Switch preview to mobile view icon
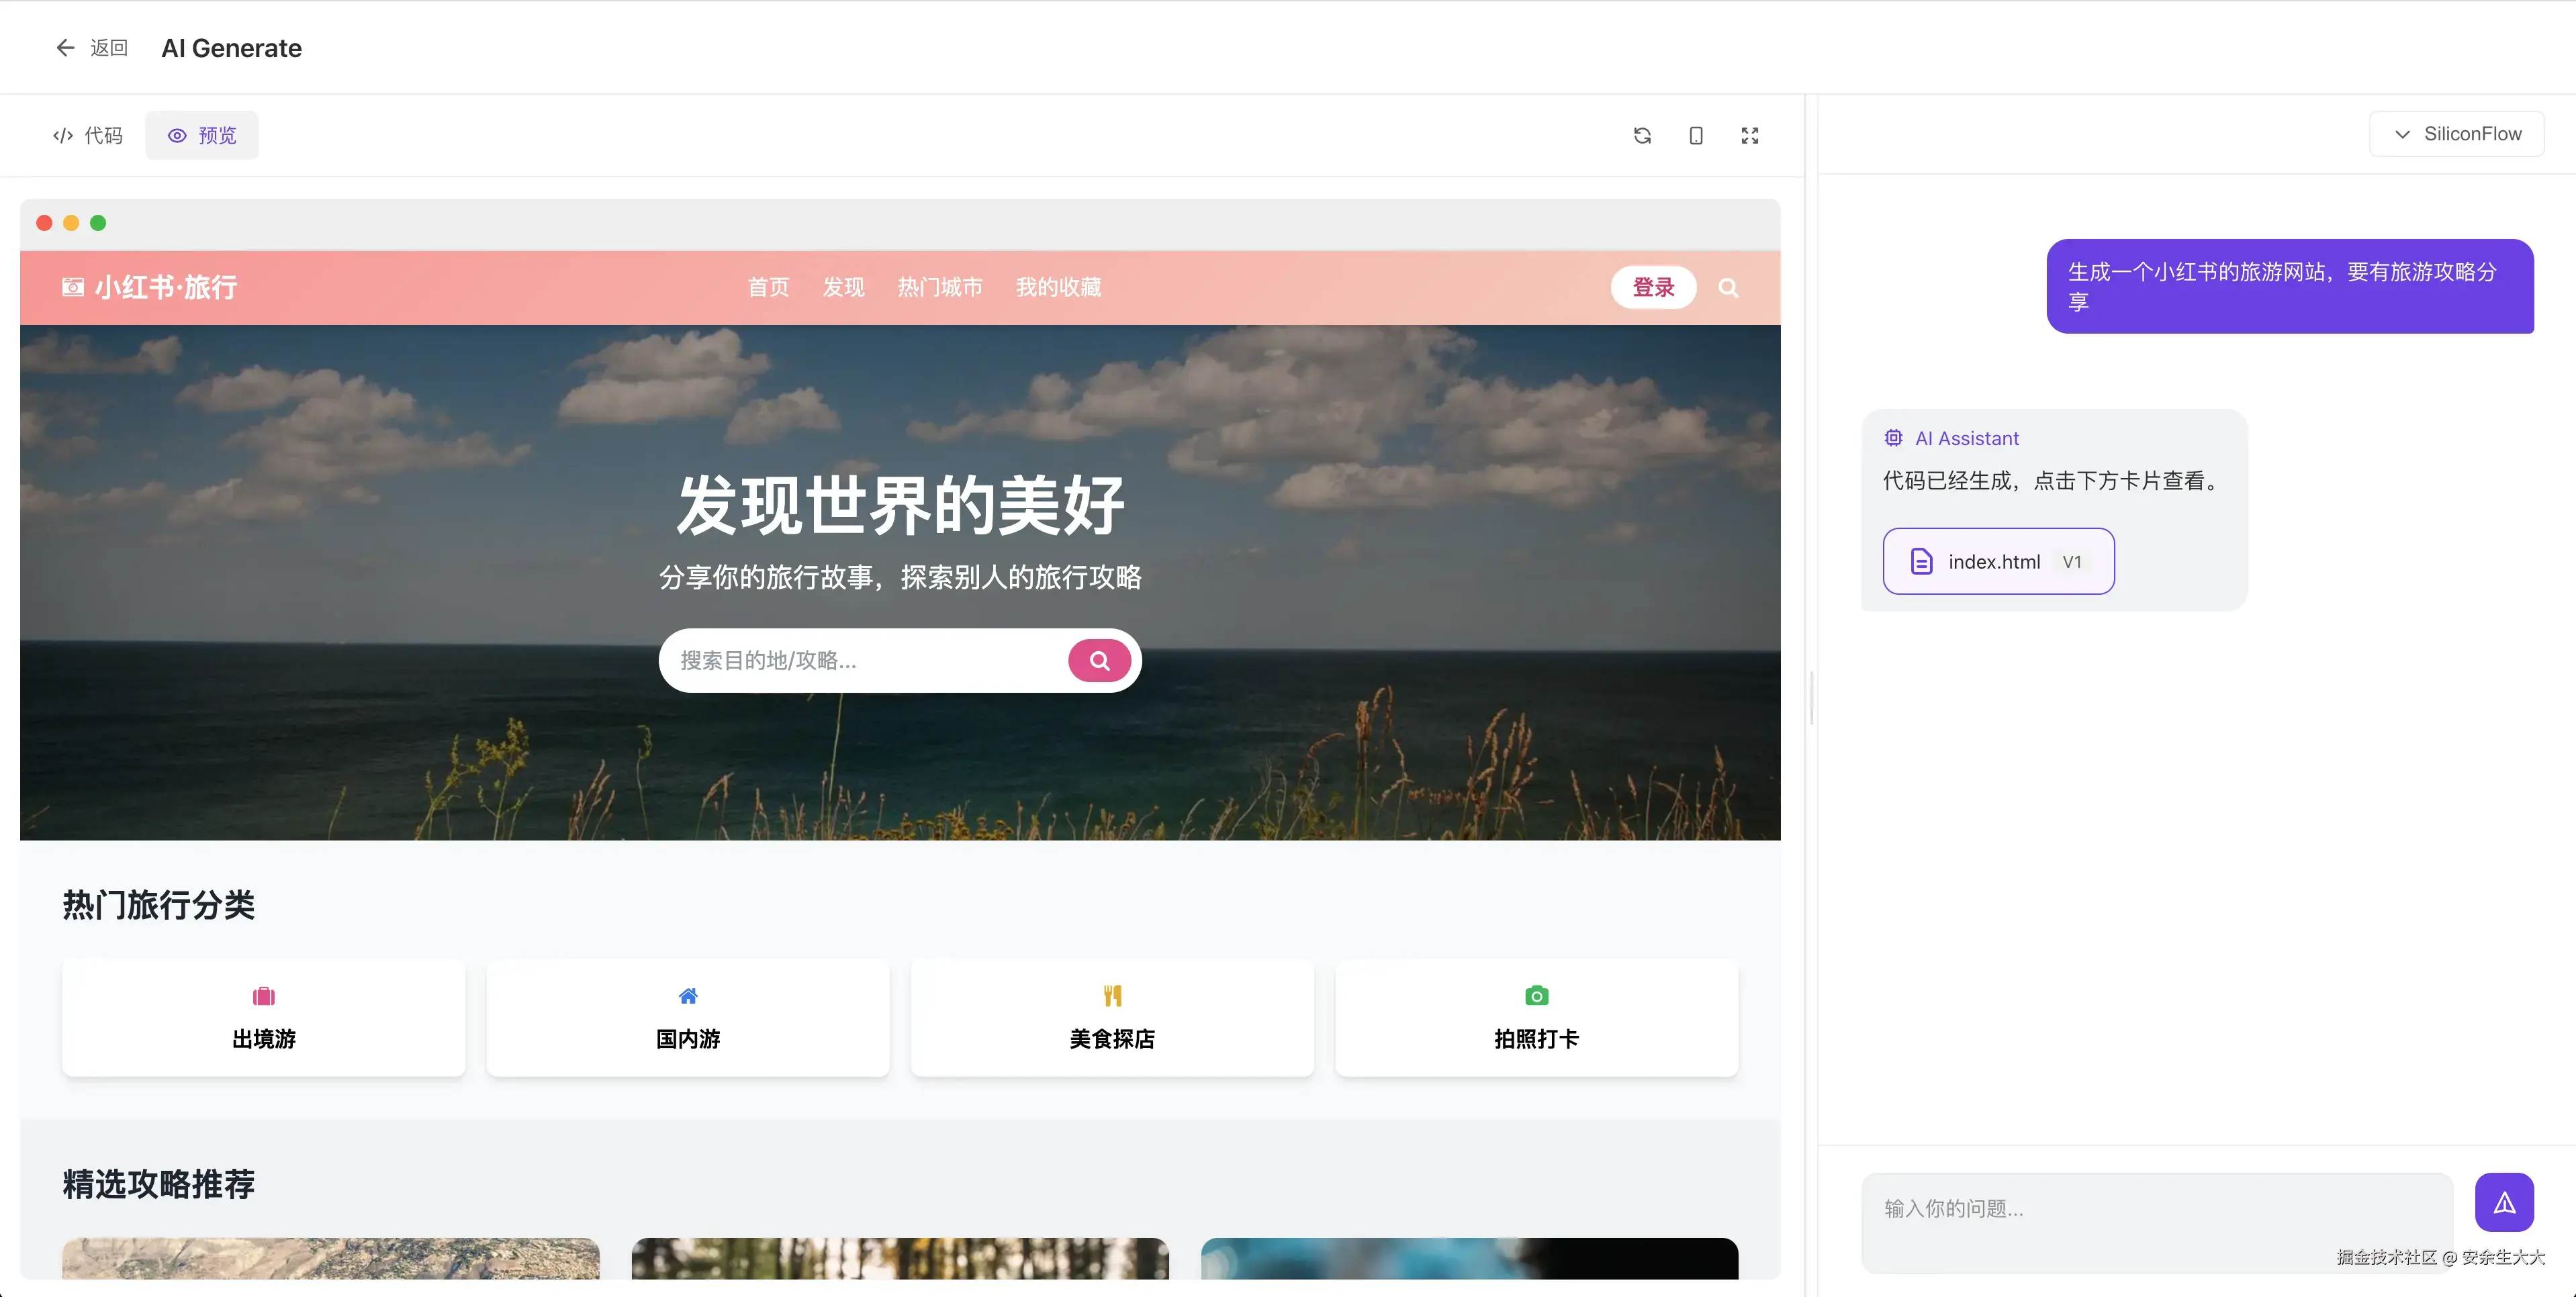 tap(1696, 135)
